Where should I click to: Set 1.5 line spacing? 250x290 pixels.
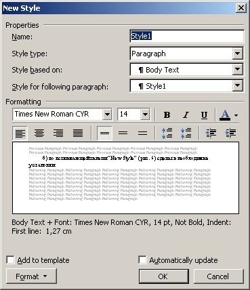123,133
